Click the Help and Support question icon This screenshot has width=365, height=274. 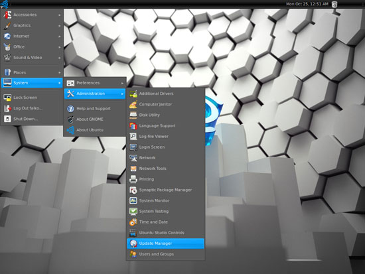tap(70, 109)
